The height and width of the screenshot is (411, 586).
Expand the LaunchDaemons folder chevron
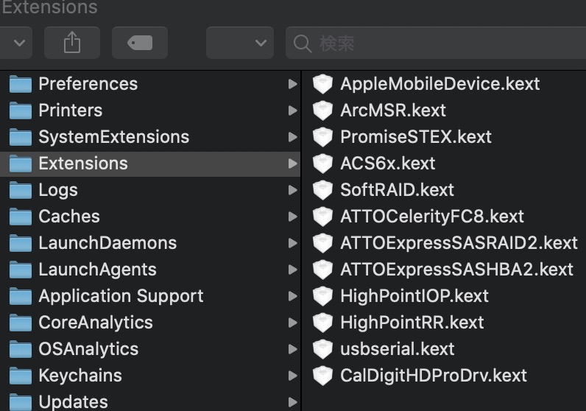click(x=293, y=243)
